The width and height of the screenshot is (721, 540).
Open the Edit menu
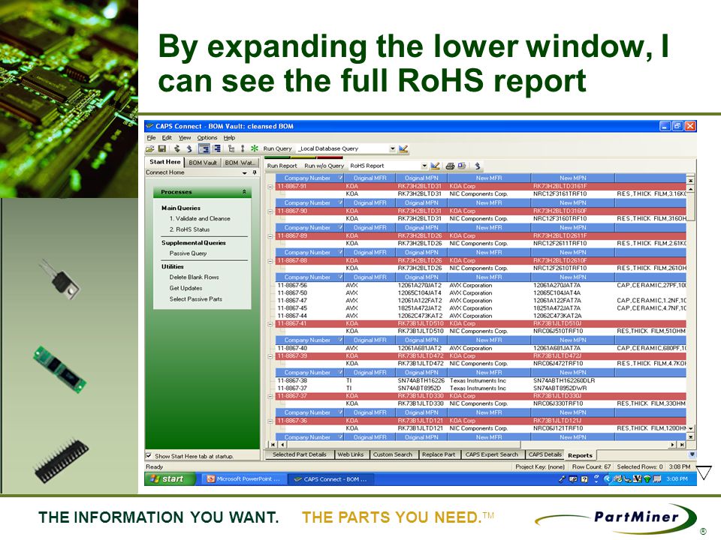[x=167, y=138]
